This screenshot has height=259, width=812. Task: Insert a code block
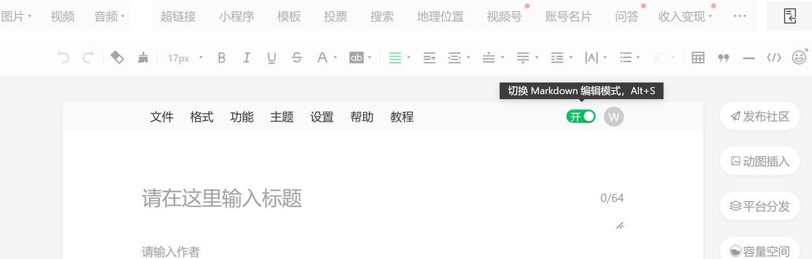[x=774, y=58]
